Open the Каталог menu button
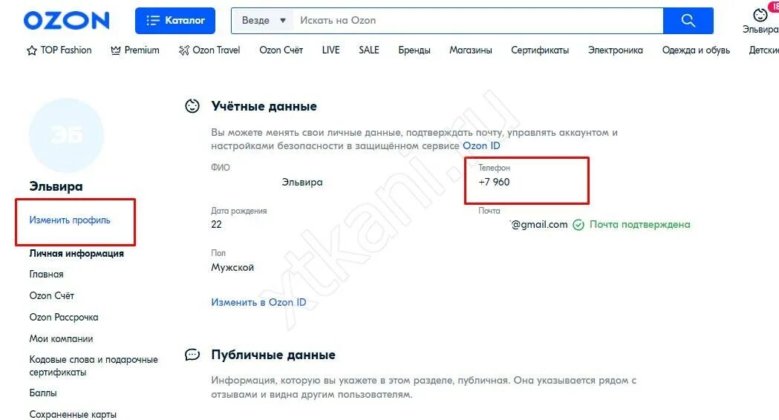The height and width of the screenshot is (420, 779). [175, 20]
